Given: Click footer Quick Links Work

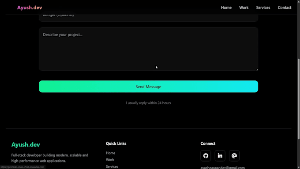Looking at the screenshot, I should (x=110, y=160).
